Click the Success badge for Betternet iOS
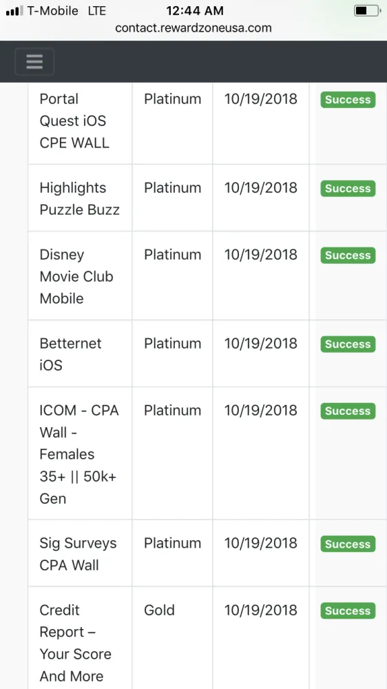 348,344
